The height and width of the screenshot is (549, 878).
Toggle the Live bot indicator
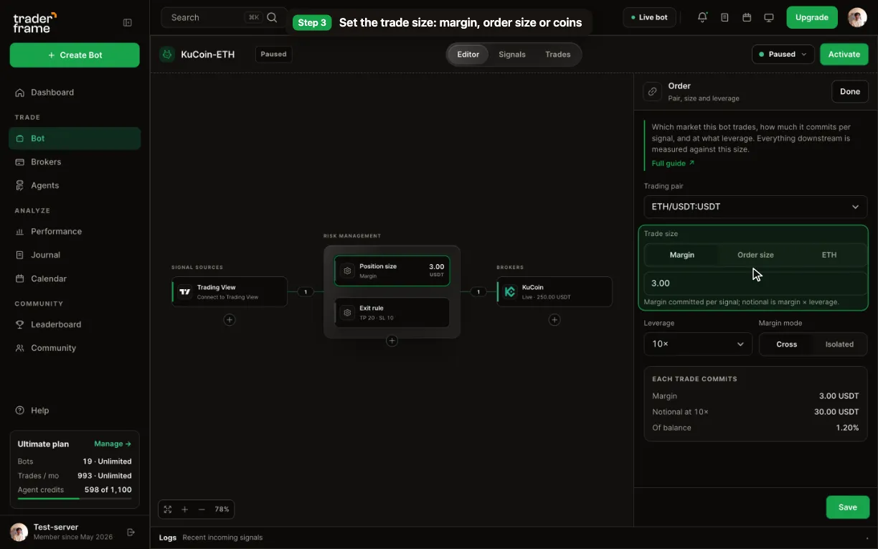[649, 17]
